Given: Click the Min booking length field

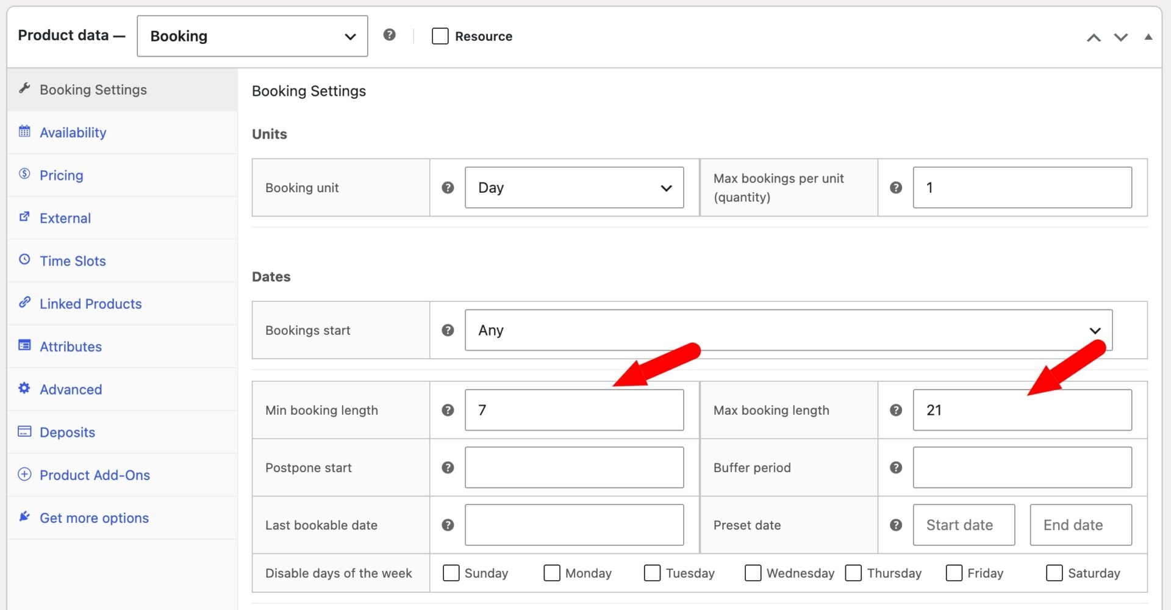Looking at the screenshot, I should click(x=574, y=410).
